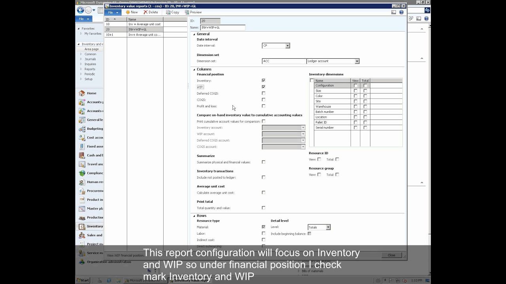Open the Home module icon

82,93
